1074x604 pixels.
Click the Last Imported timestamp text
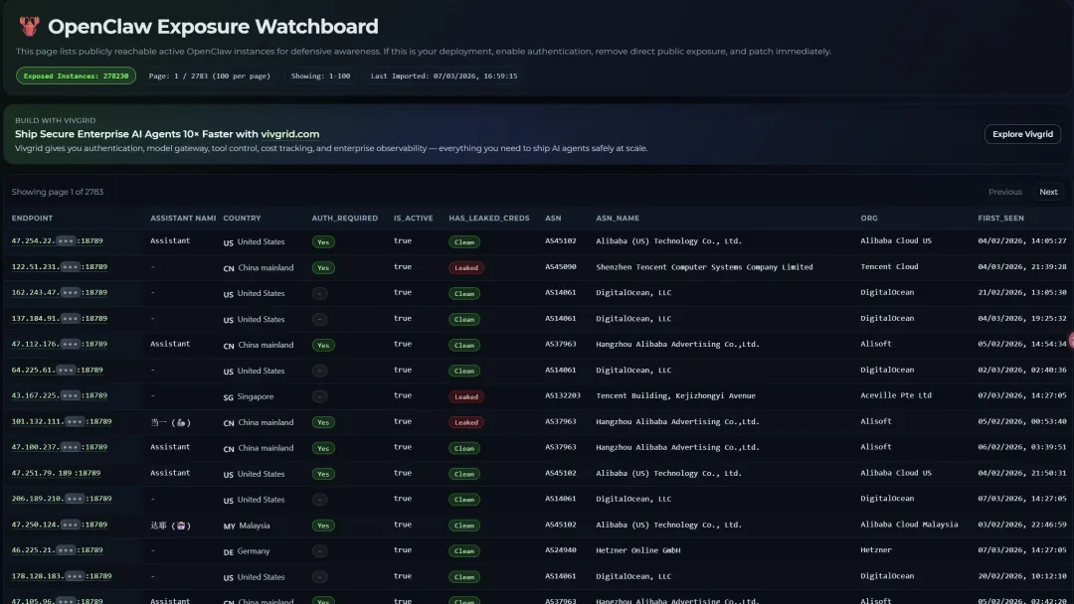(x=444, y=75)
